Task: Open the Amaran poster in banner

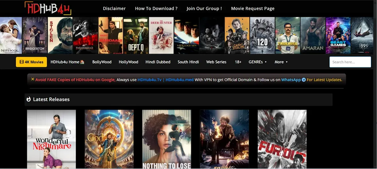Action: pyautogui.click(x=313, y=35)
